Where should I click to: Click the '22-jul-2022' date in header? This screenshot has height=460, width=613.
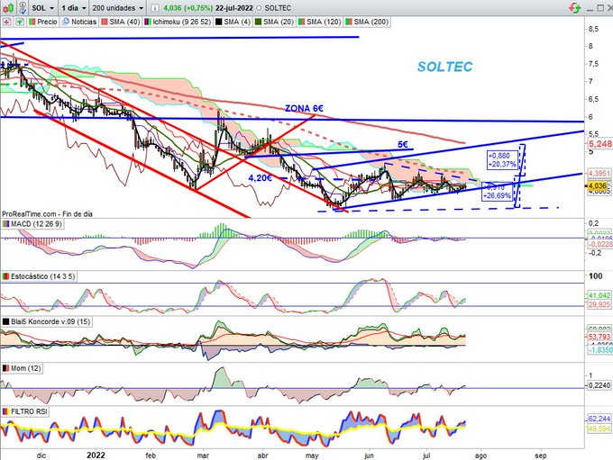pyautogui.click(x=233, y=8)
